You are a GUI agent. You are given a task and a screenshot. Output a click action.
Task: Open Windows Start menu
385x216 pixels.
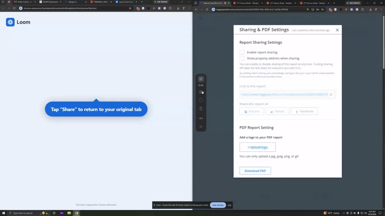pyautogui.click(x=3, y=213)
